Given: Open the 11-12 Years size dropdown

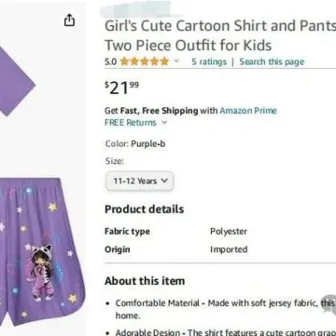Looking at the screenshot, I should [140, 181].
